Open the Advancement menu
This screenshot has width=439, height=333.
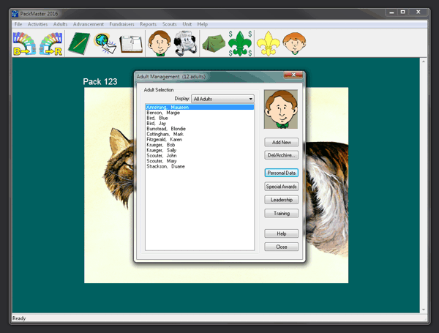tap(89, 24)
